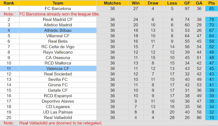218x126 pixels.
Task: Click the highlighted Valencia CF team cell
Action: 58,68
